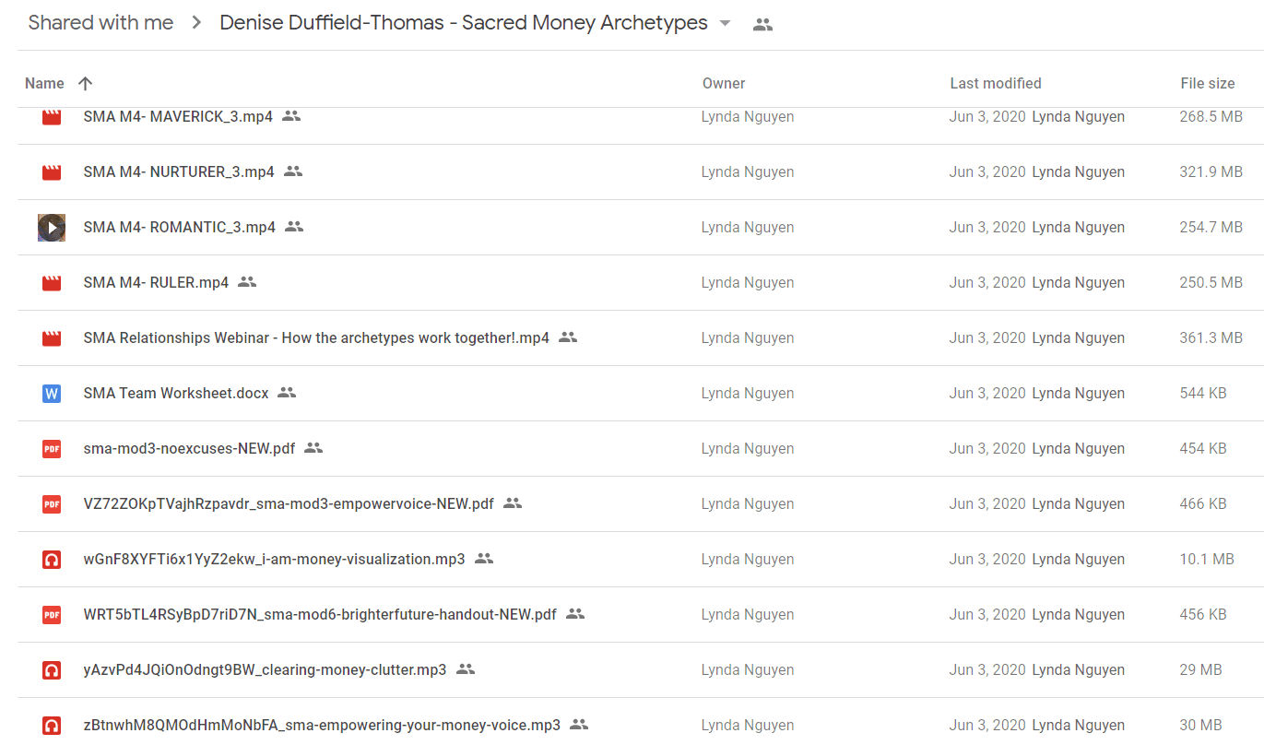Viewport: 1264px width, 745px height.
Task: Click the PDF icon of empowervoice-NEW.pdf
Action: pyautogui.click(x=52, y=504)
